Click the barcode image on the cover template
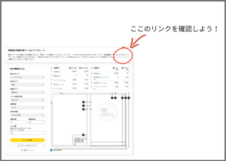Screen dimensions: 226x161 pos(78,141)
